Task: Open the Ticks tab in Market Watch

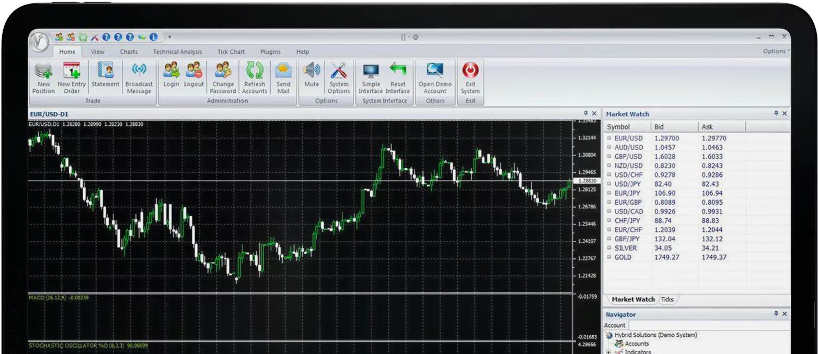Action: pyautogui.click(x=667, y=300)
